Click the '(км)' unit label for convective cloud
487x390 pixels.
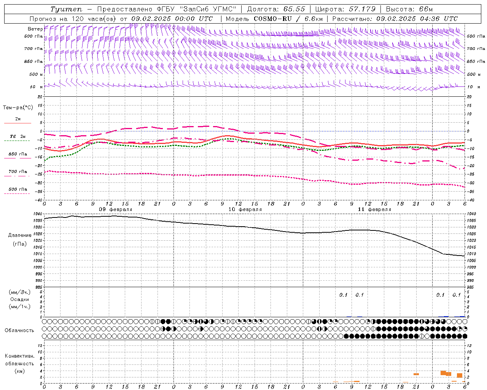pos(19,371)
